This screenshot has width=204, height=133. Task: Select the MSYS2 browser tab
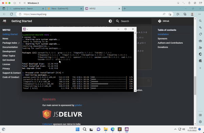tap(102, 8)
